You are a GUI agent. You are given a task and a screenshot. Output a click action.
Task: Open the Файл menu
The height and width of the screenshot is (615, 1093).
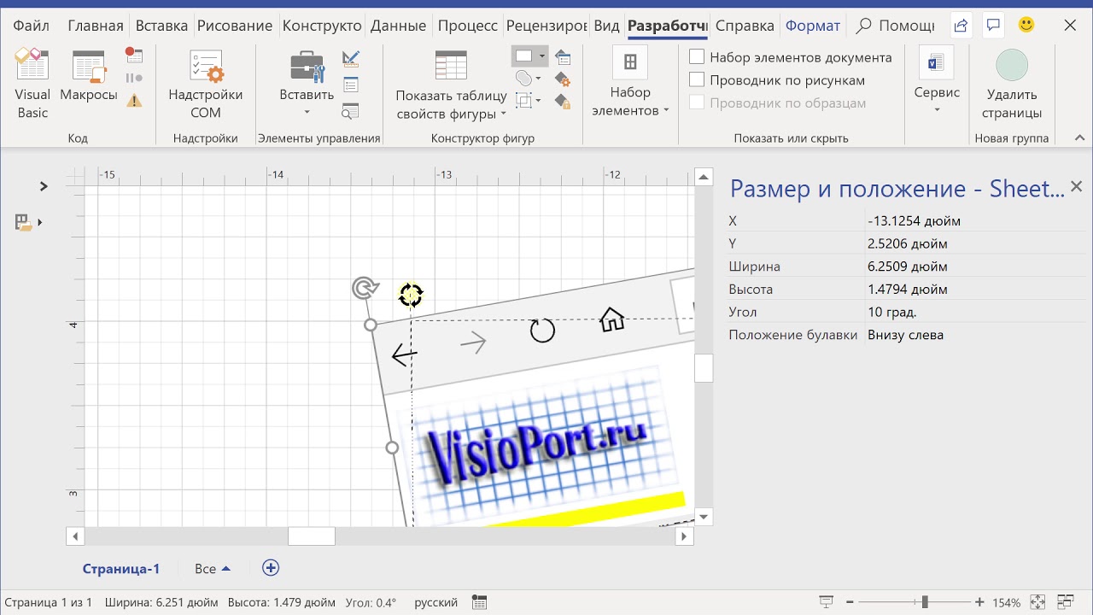pyautogui.click(x=31, y=26)
